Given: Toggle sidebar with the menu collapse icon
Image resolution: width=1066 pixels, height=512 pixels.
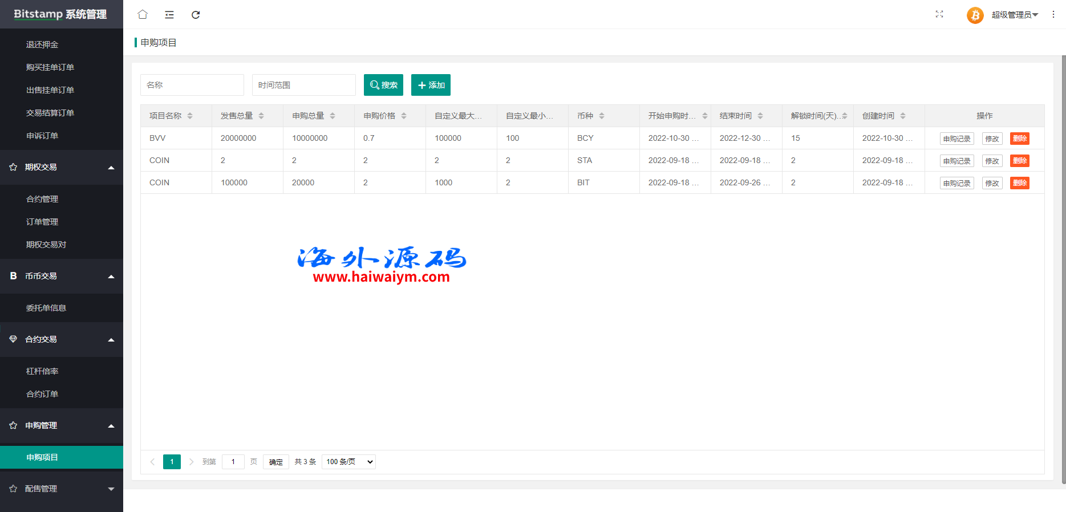Looking at the screenshot, I should pyautogui.click(x=169, y=15).
